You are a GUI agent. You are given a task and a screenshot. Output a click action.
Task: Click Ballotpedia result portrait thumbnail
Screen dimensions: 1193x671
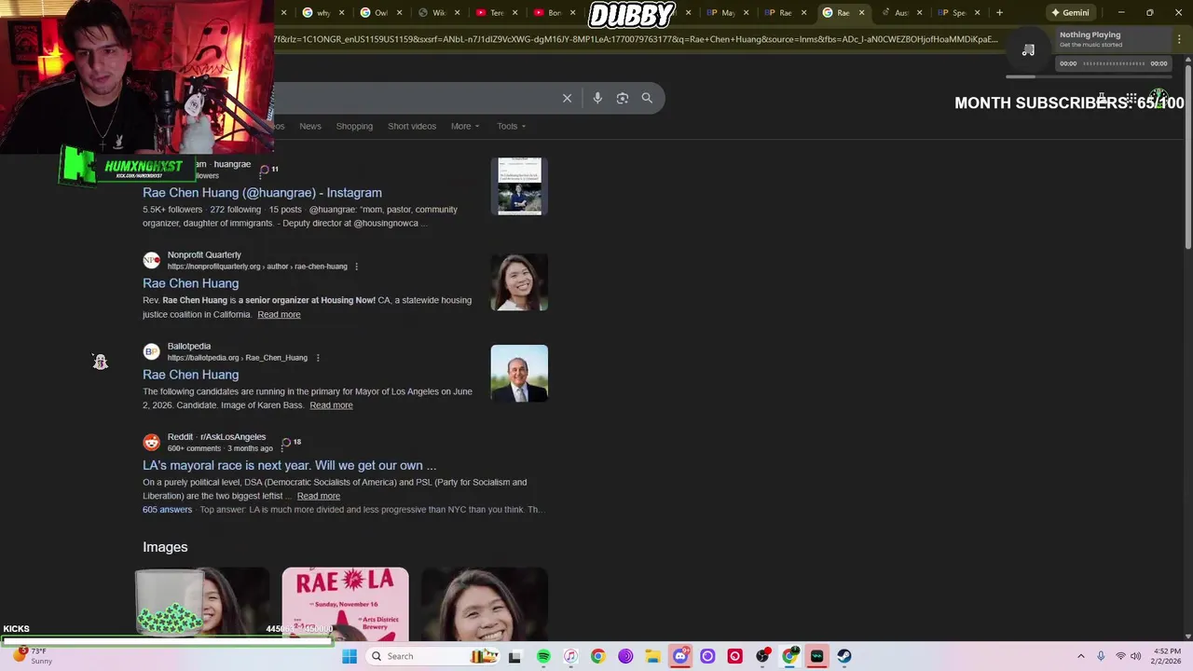pos(519,374)
